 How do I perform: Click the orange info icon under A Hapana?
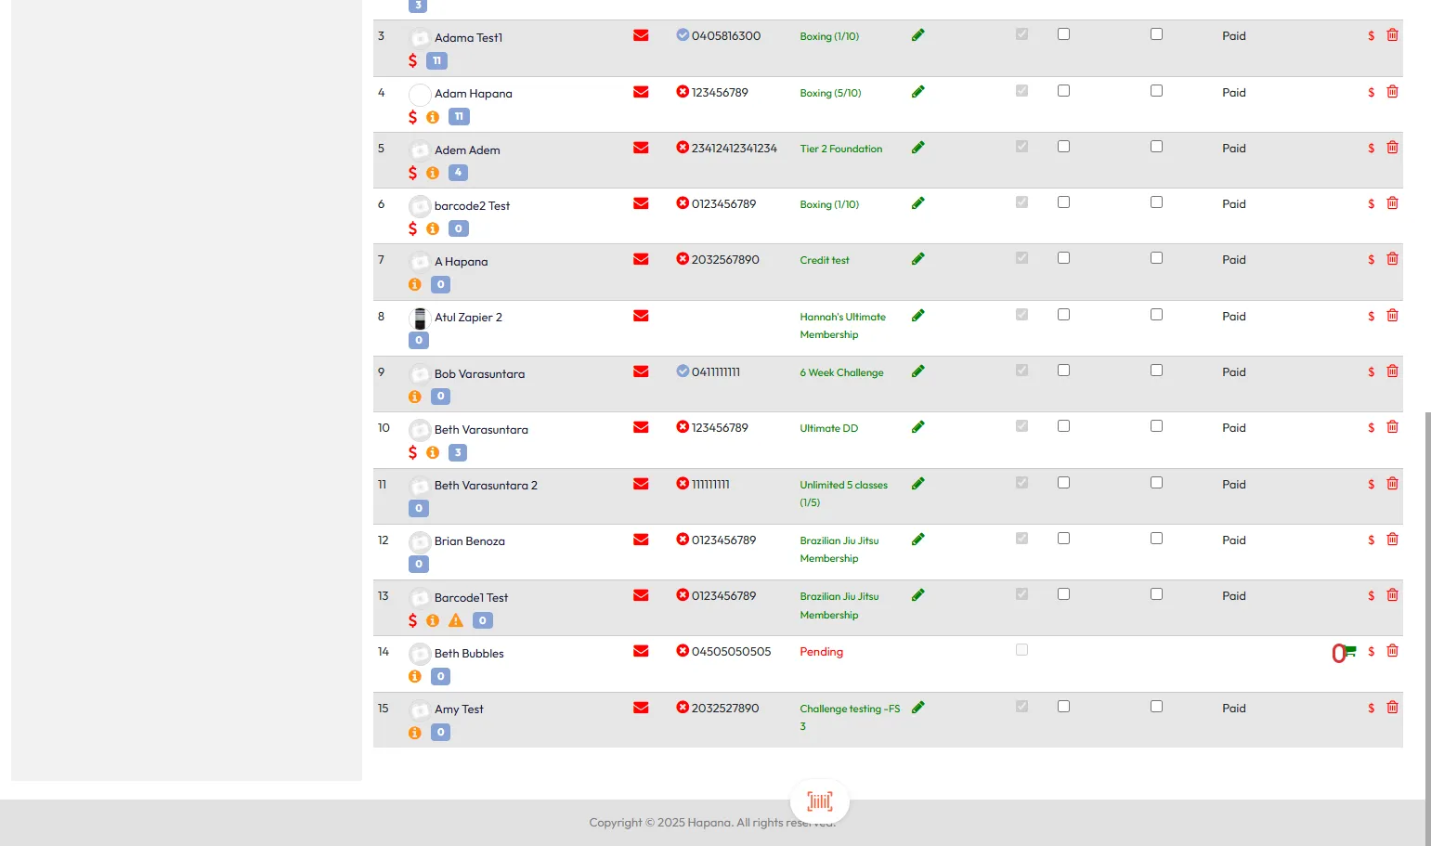[x=415, y=285]
